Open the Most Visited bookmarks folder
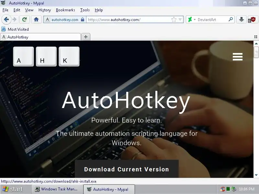The width and height of the screenshot is (259, 194). coord(15,29)
